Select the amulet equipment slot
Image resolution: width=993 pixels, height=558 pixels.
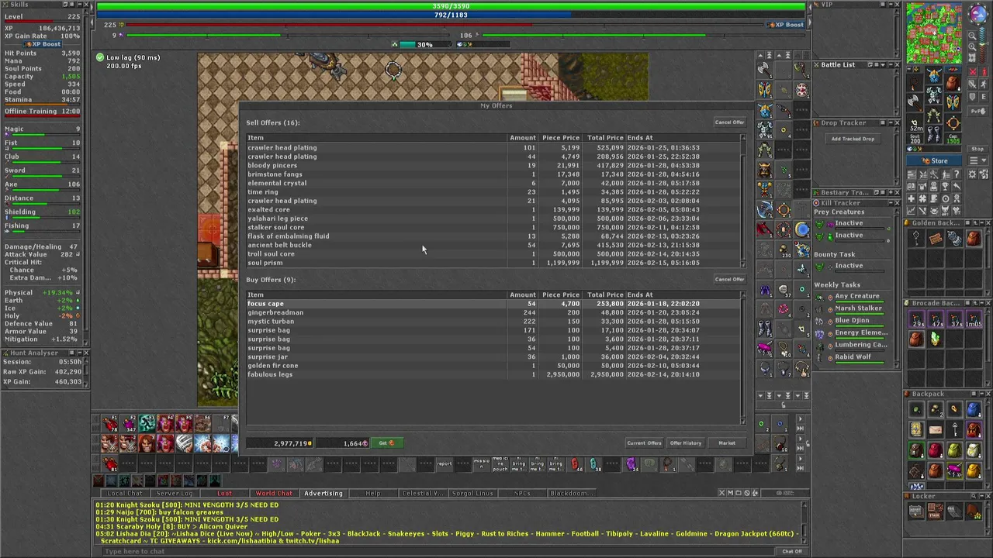tap(915, 83)
